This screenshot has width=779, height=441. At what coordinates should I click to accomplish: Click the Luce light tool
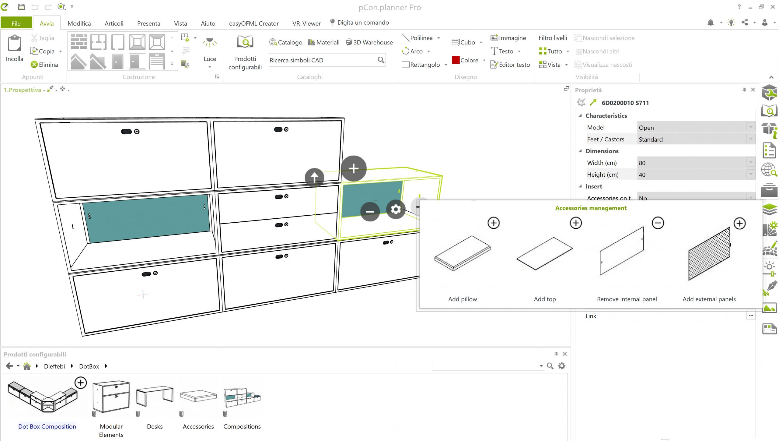[x=210, y=49]
